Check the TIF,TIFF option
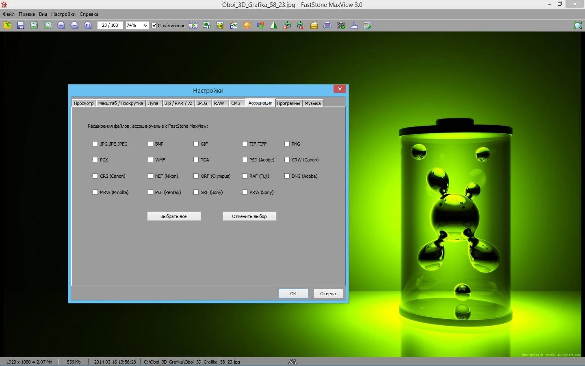Viewport: 585px width, 366px height. pyautogui.click(x=245, y=144)
